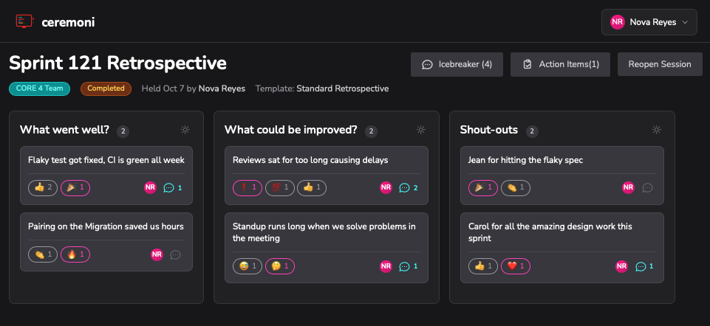
Task: Click NR avatar on Flaky test got fixed card
Action: point(150,187)
